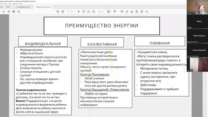The width and height of the screenshot is (208, 117).
Task: Click the stamp tool icon
Action: tap(137, 12)
